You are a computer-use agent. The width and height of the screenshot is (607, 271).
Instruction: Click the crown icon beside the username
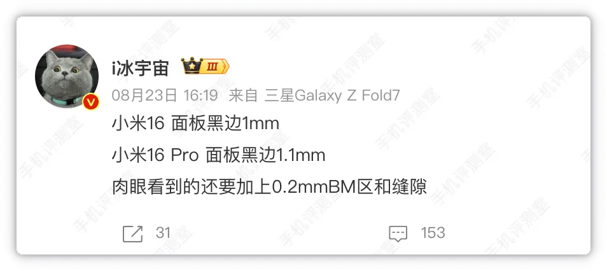(192, 66)
